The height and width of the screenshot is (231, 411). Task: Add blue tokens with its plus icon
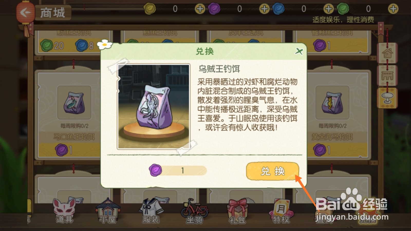329,9
